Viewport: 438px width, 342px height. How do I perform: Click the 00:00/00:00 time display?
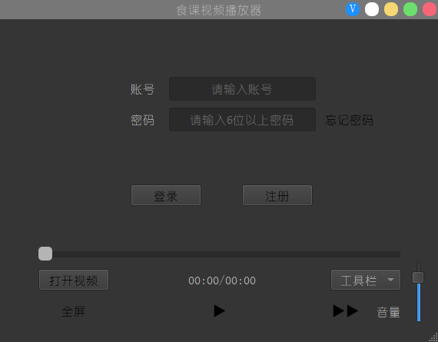tap(222, 281)
